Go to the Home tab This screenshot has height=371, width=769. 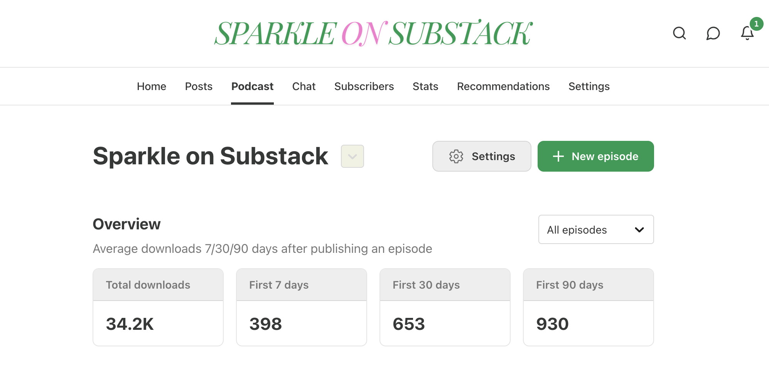pyautogui.click(x=152, y=86)
